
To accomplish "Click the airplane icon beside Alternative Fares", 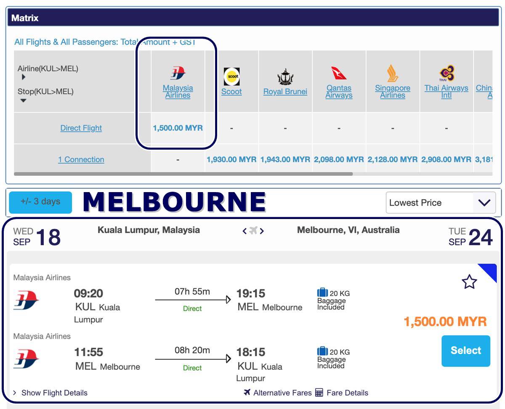I will [247, 392].
